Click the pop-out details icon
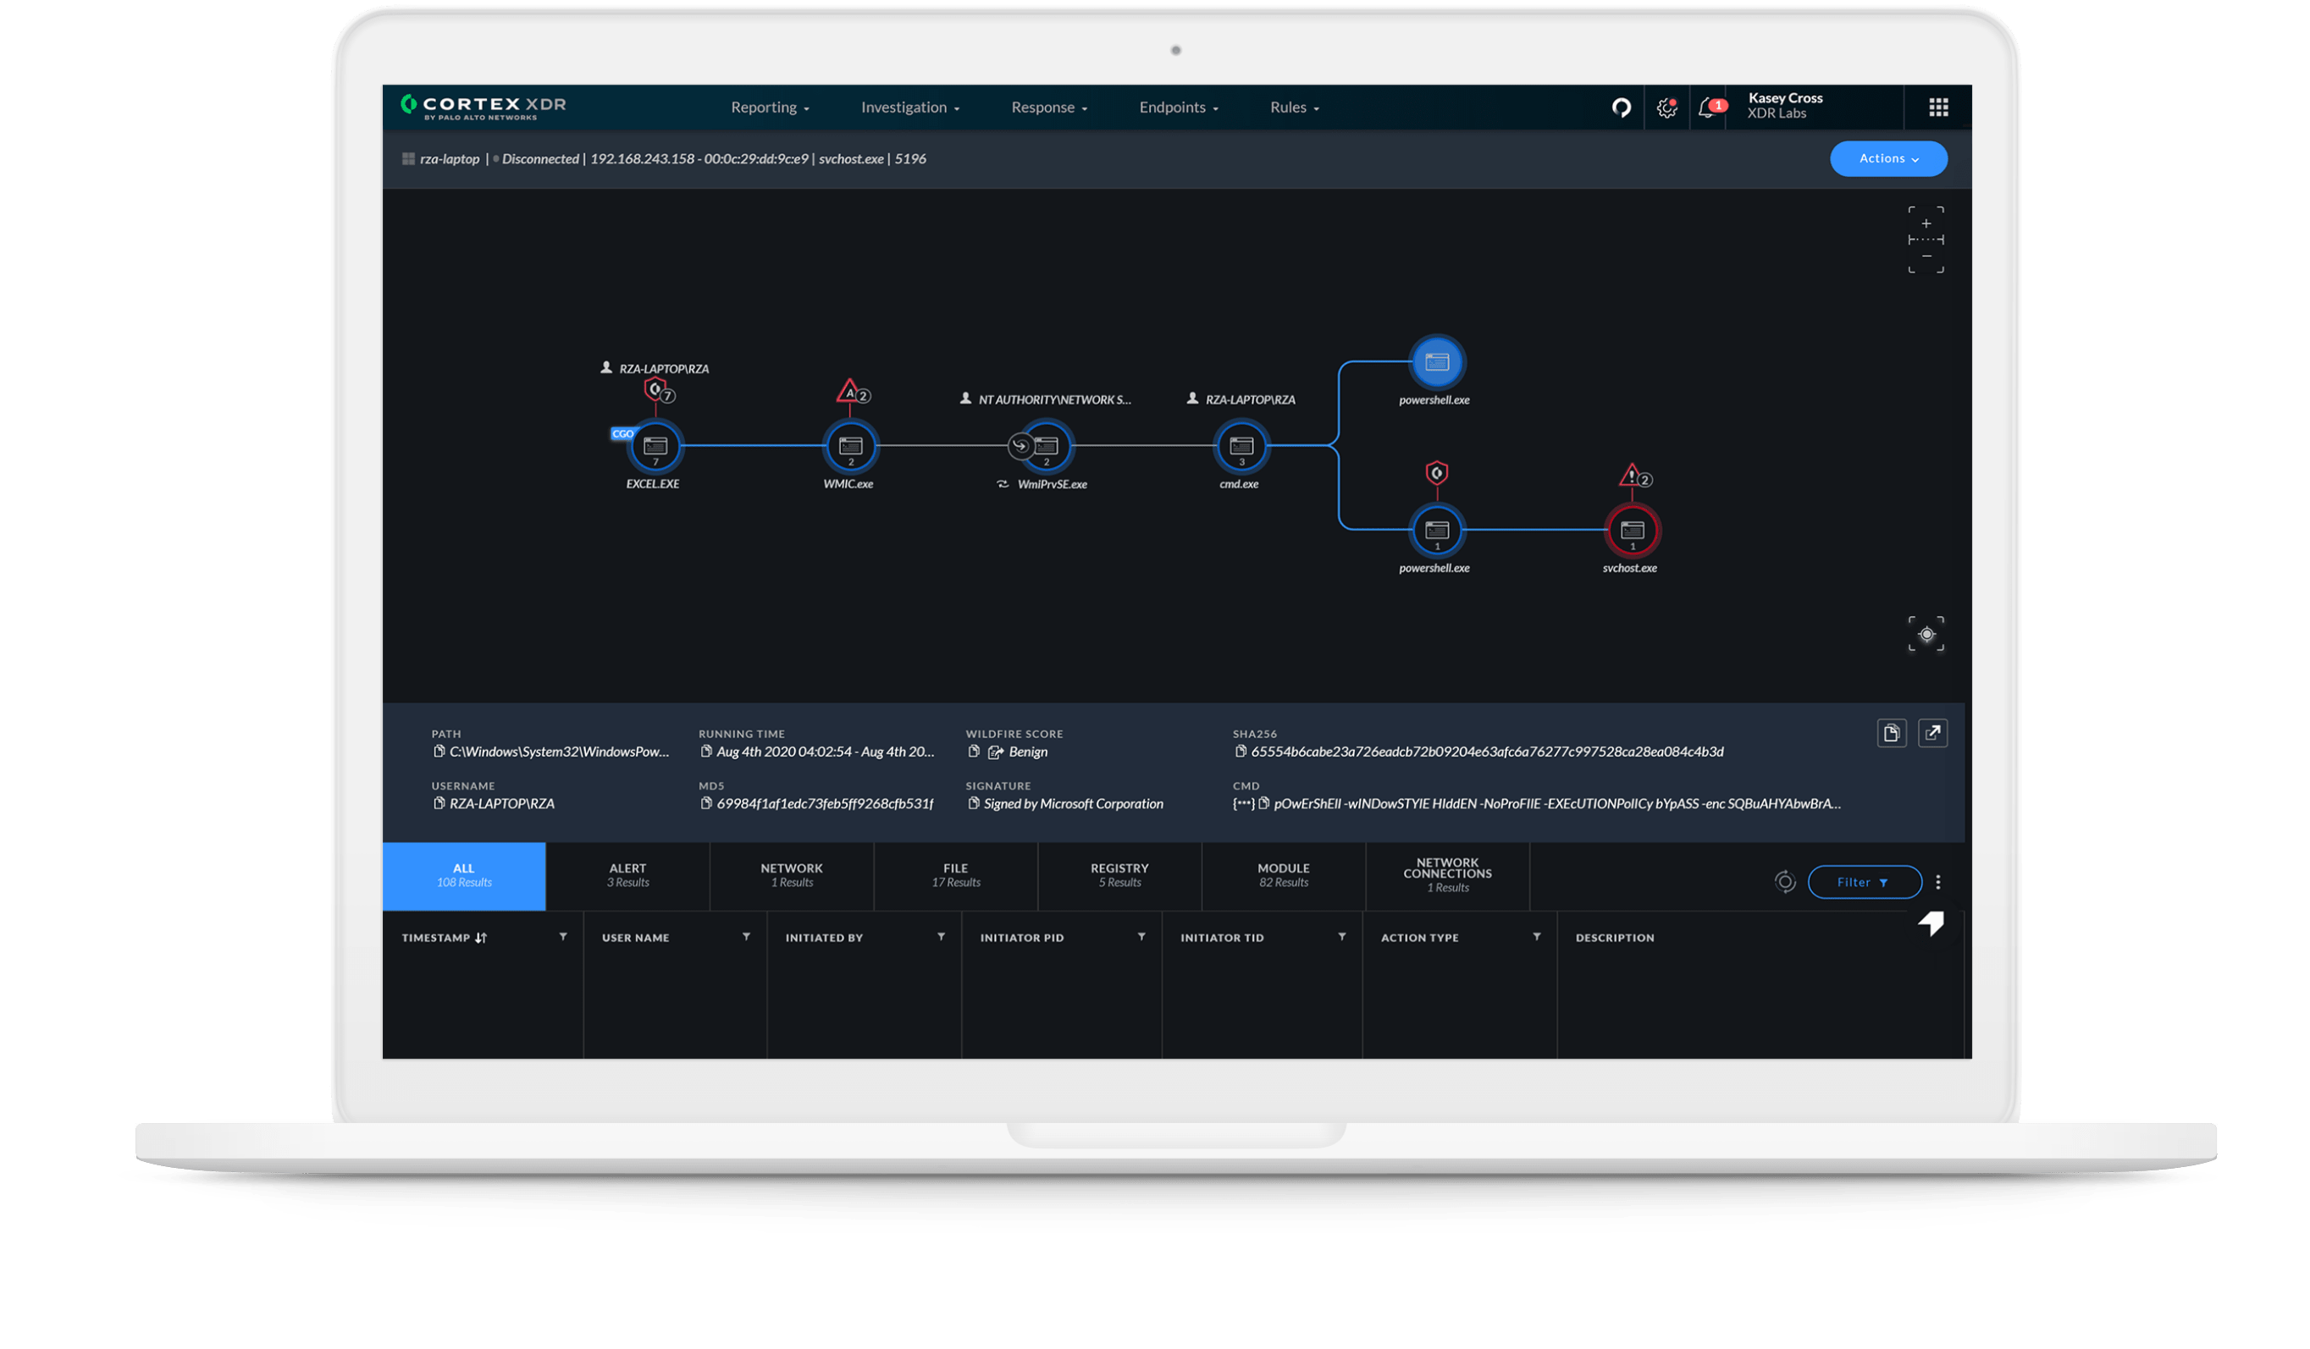This screenshot has width=2310, height=1349. click(1932, 733)
